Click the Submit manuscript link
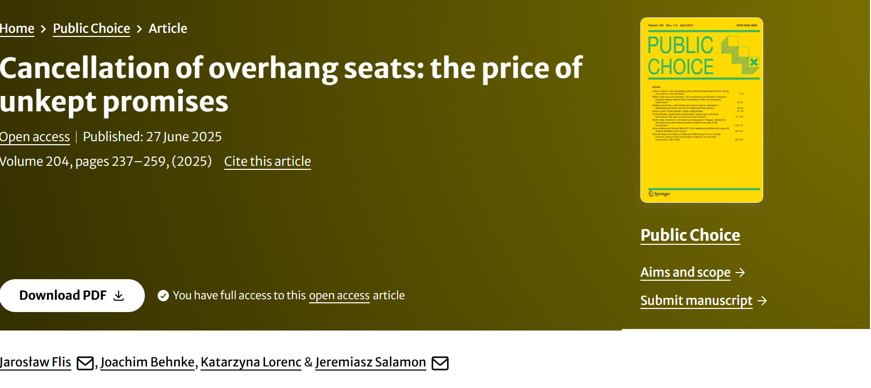 (696, 301)
